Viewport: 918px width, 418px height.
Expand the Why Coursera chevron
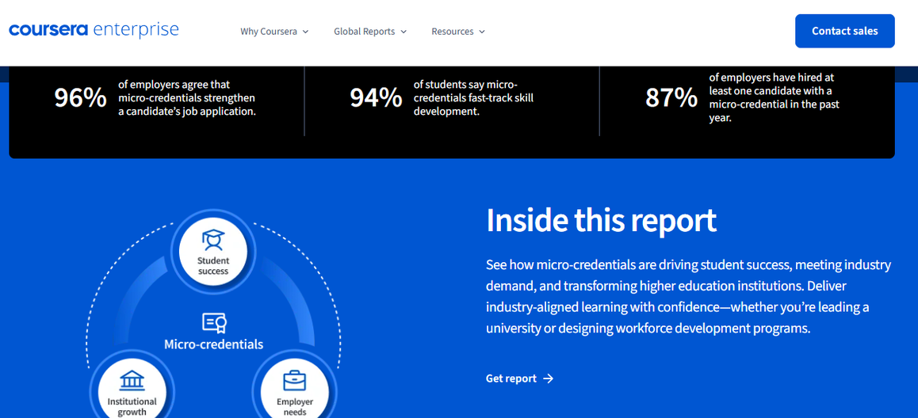(x=305, y=32)
